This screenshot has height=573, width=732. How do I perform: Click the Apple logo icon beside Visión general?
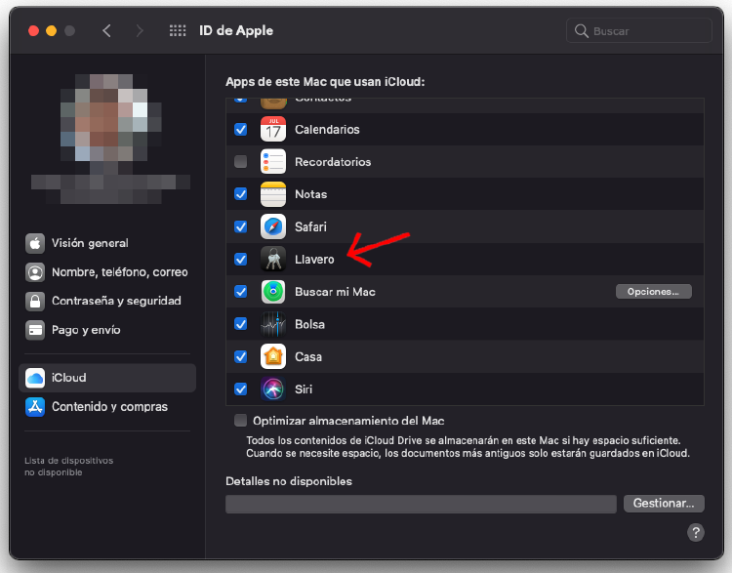[x=35, y=243]
